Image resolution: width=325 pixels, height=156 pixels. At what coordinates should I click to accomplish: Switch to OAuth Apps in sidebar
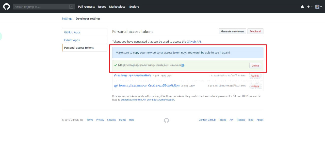[x=72, y=40]
